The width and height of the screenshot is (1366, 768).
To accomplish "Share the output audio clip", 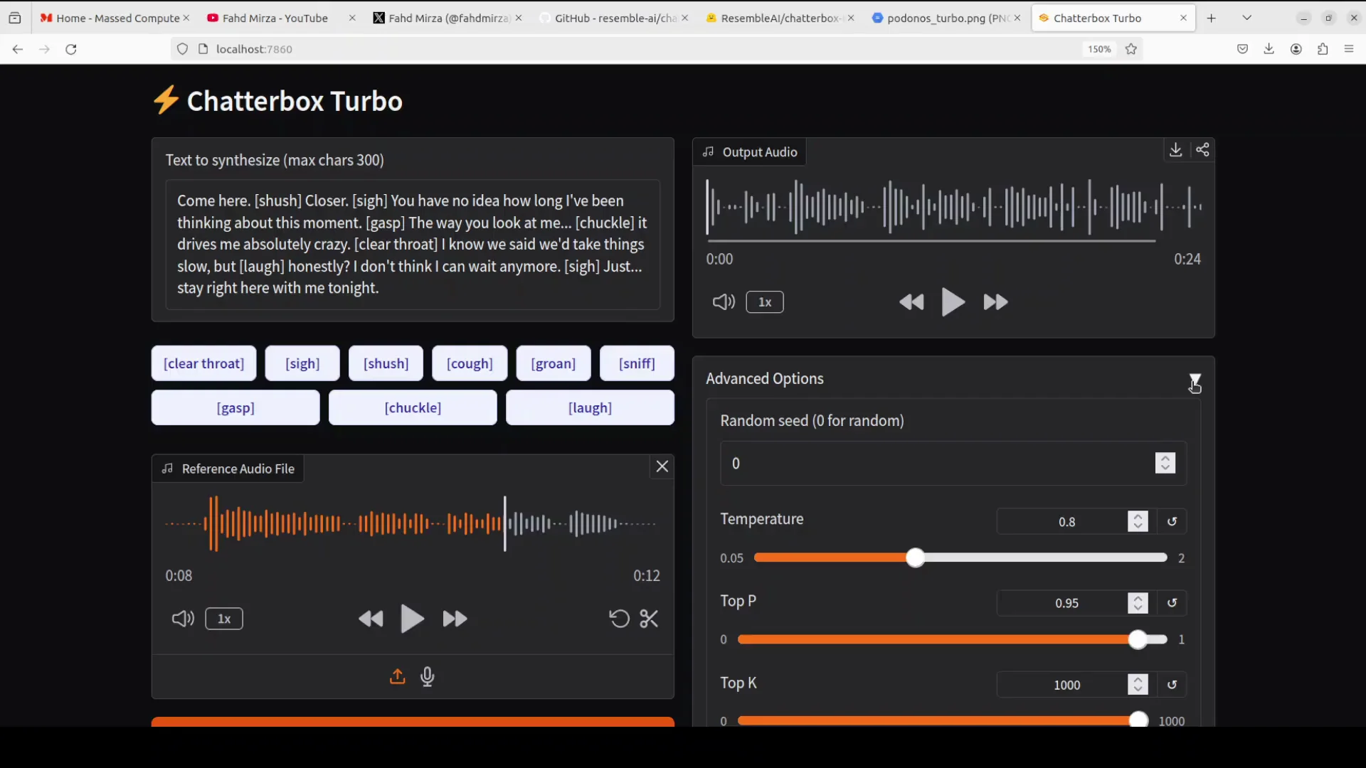I will coord(1204,150).
